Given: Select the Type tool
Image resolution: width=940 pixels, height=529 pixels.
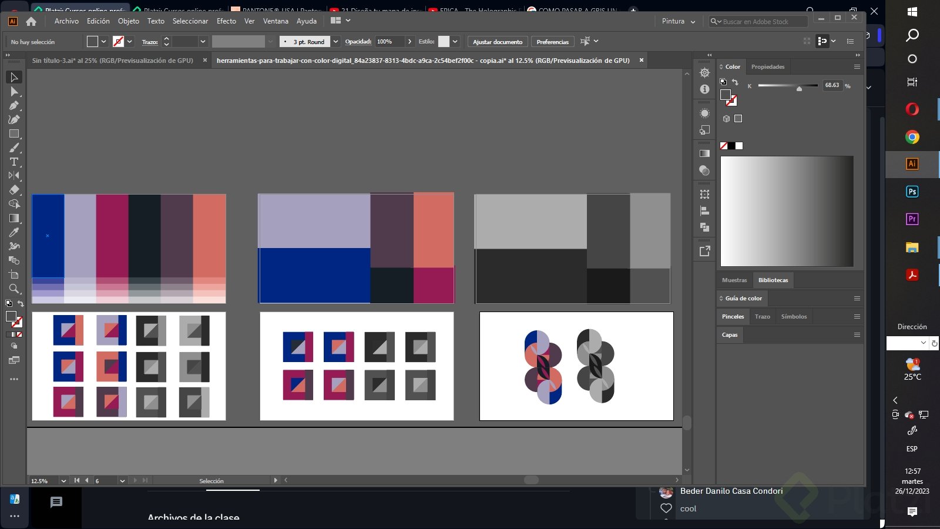Looking at the screenshot, I should click(x=14, y=162).
